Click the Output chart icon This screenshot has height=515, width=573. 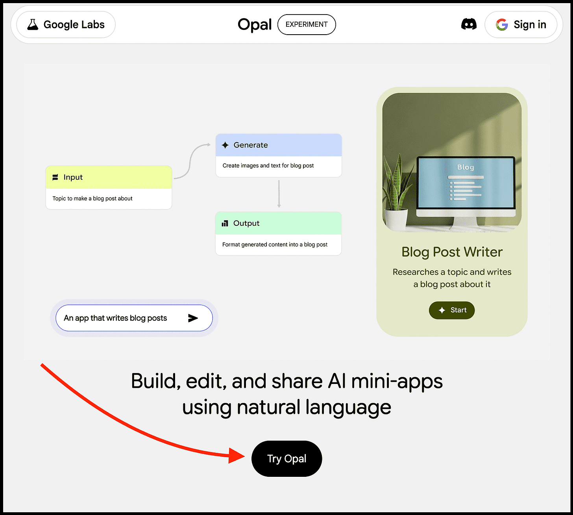coord(225,223)
